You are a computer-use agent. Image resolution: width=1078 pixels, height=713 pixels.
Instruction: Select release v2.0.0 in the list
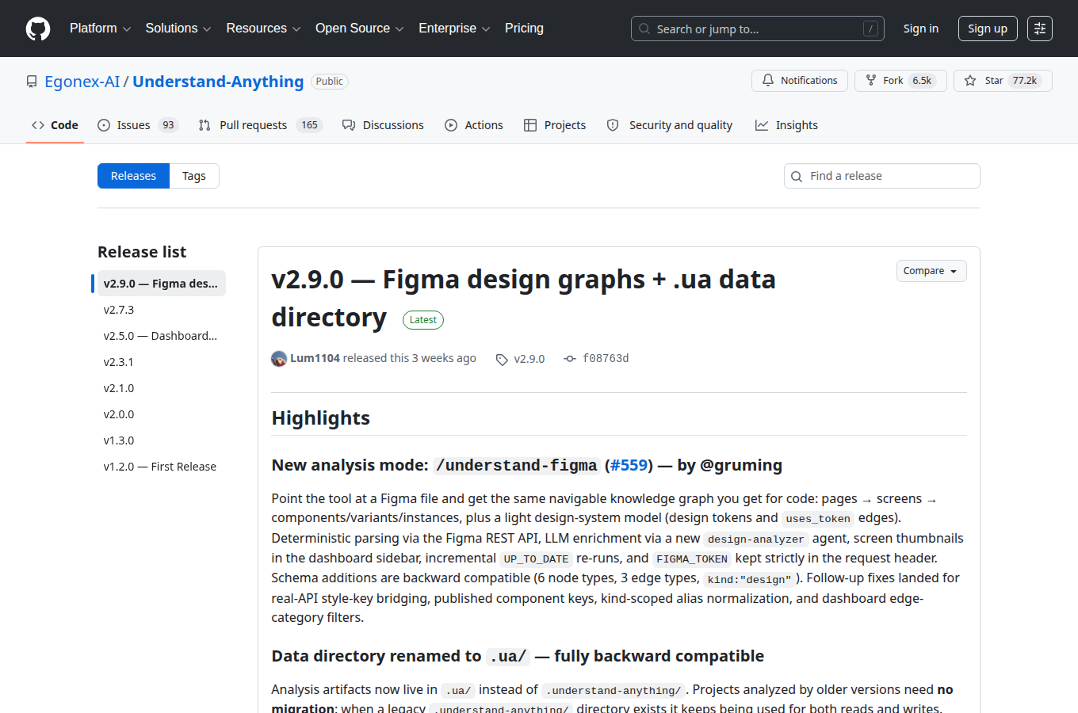click(x=161, y=414)
